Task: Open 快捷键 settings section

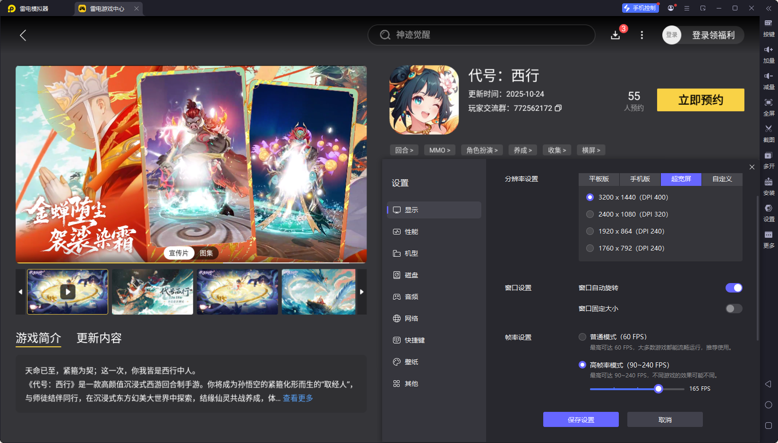Action: [x=434, y=340]
